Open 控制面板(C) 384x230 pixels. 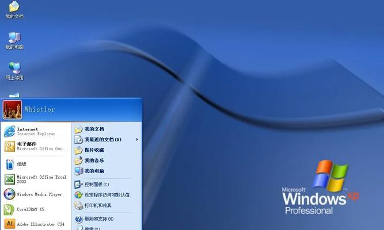pyautogui.click(x=107, y=184)
